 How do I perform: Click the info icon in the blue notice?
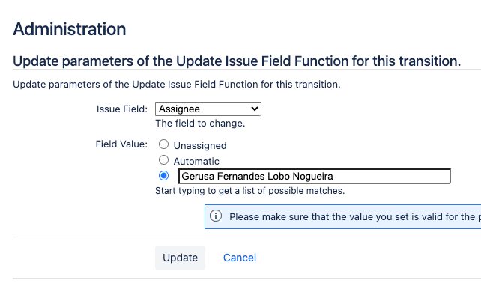tap(216, 216)
